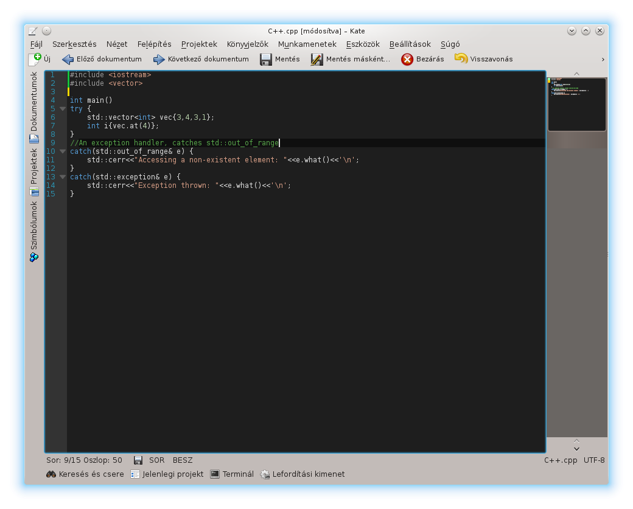
Task: Click scrollbar down arrow at bottom
Action: point(577,449)
